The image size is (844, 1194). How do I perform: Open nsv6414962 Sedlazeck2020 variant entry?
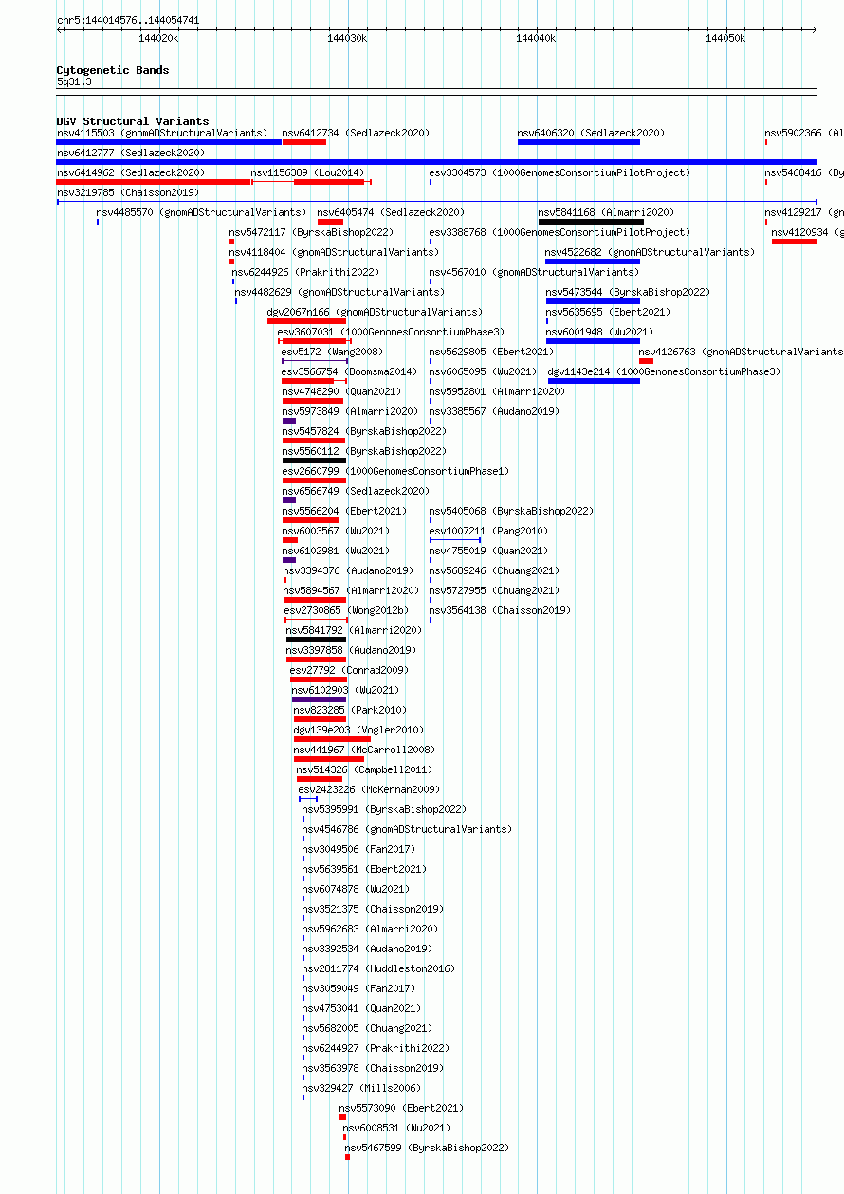click(130, 172)
